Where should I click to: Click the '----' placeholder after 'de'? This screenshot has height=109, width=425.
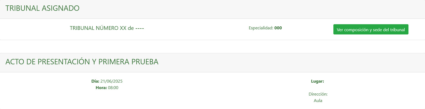140,28
